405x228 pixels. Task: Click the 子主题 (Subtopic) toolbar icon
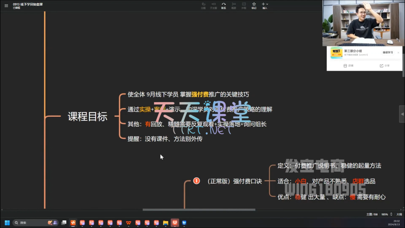[x=213, y=5]
